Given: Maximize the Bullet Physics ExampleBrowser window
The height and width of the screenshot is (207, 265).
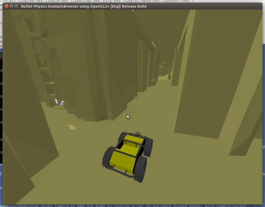Looking at the screenshot, I should [x=16, y=6].
